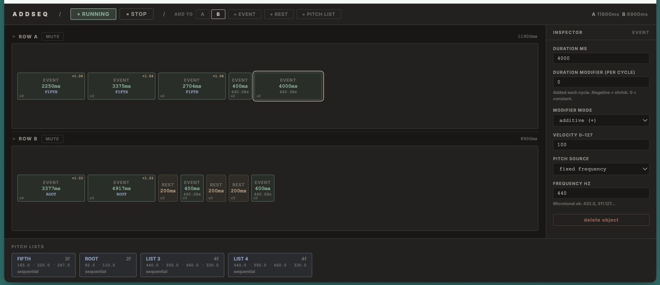Create a new pitch list
This screenshot has height=285, width=660.
point(318,14)
